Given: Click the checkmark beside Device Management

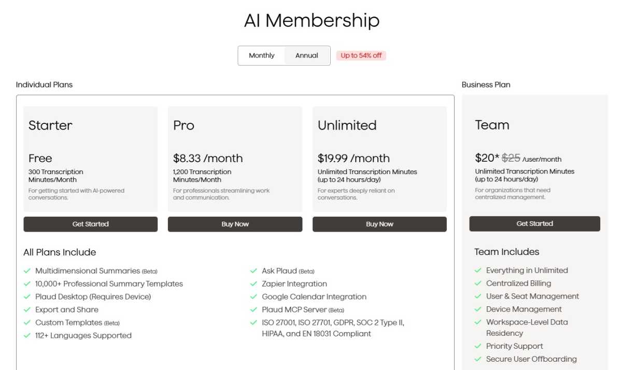Looking at the screenshot, I should coord(478,309).
